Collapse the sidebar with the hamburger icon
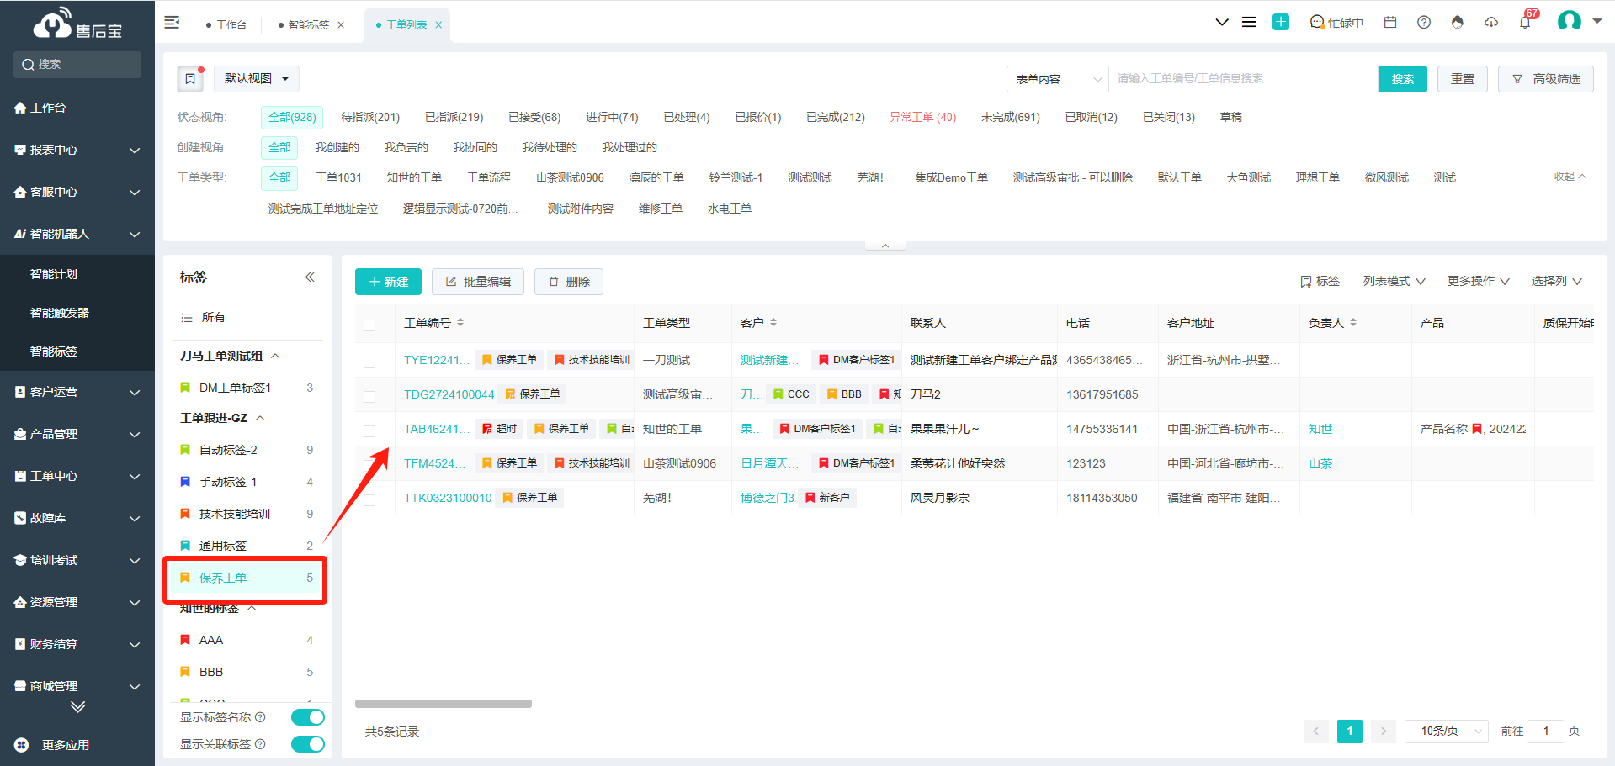1615x766 pixels. click(172, 23)
